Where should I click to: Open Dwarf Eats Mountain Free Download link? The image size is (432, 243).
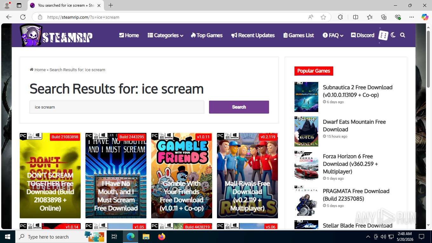pyautogui.click(x=354, y=126)
